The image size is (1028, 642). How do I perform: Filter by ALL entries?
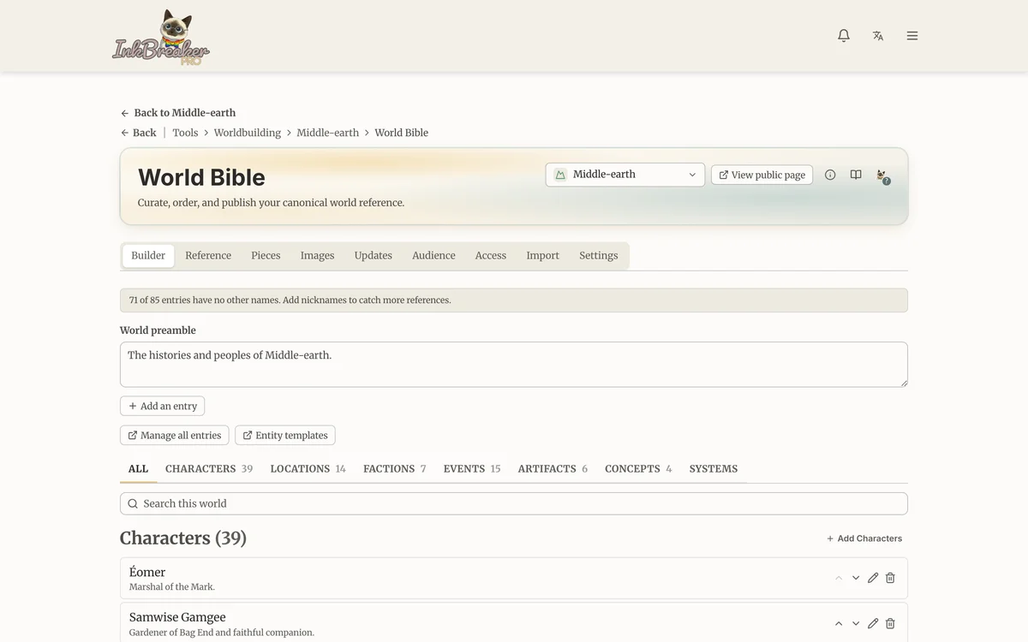tap(138, 469)
